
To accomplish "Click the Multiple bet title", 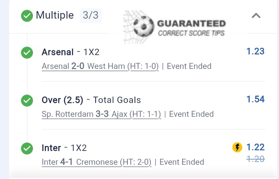I will 55,15.
